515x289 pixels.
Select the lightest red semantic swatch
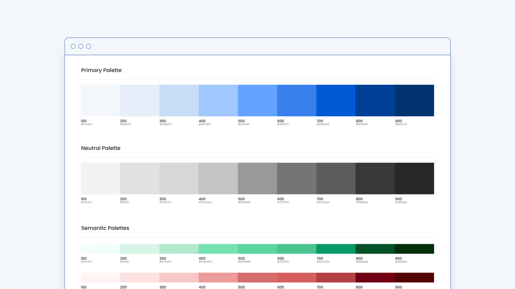coord(100,277)
